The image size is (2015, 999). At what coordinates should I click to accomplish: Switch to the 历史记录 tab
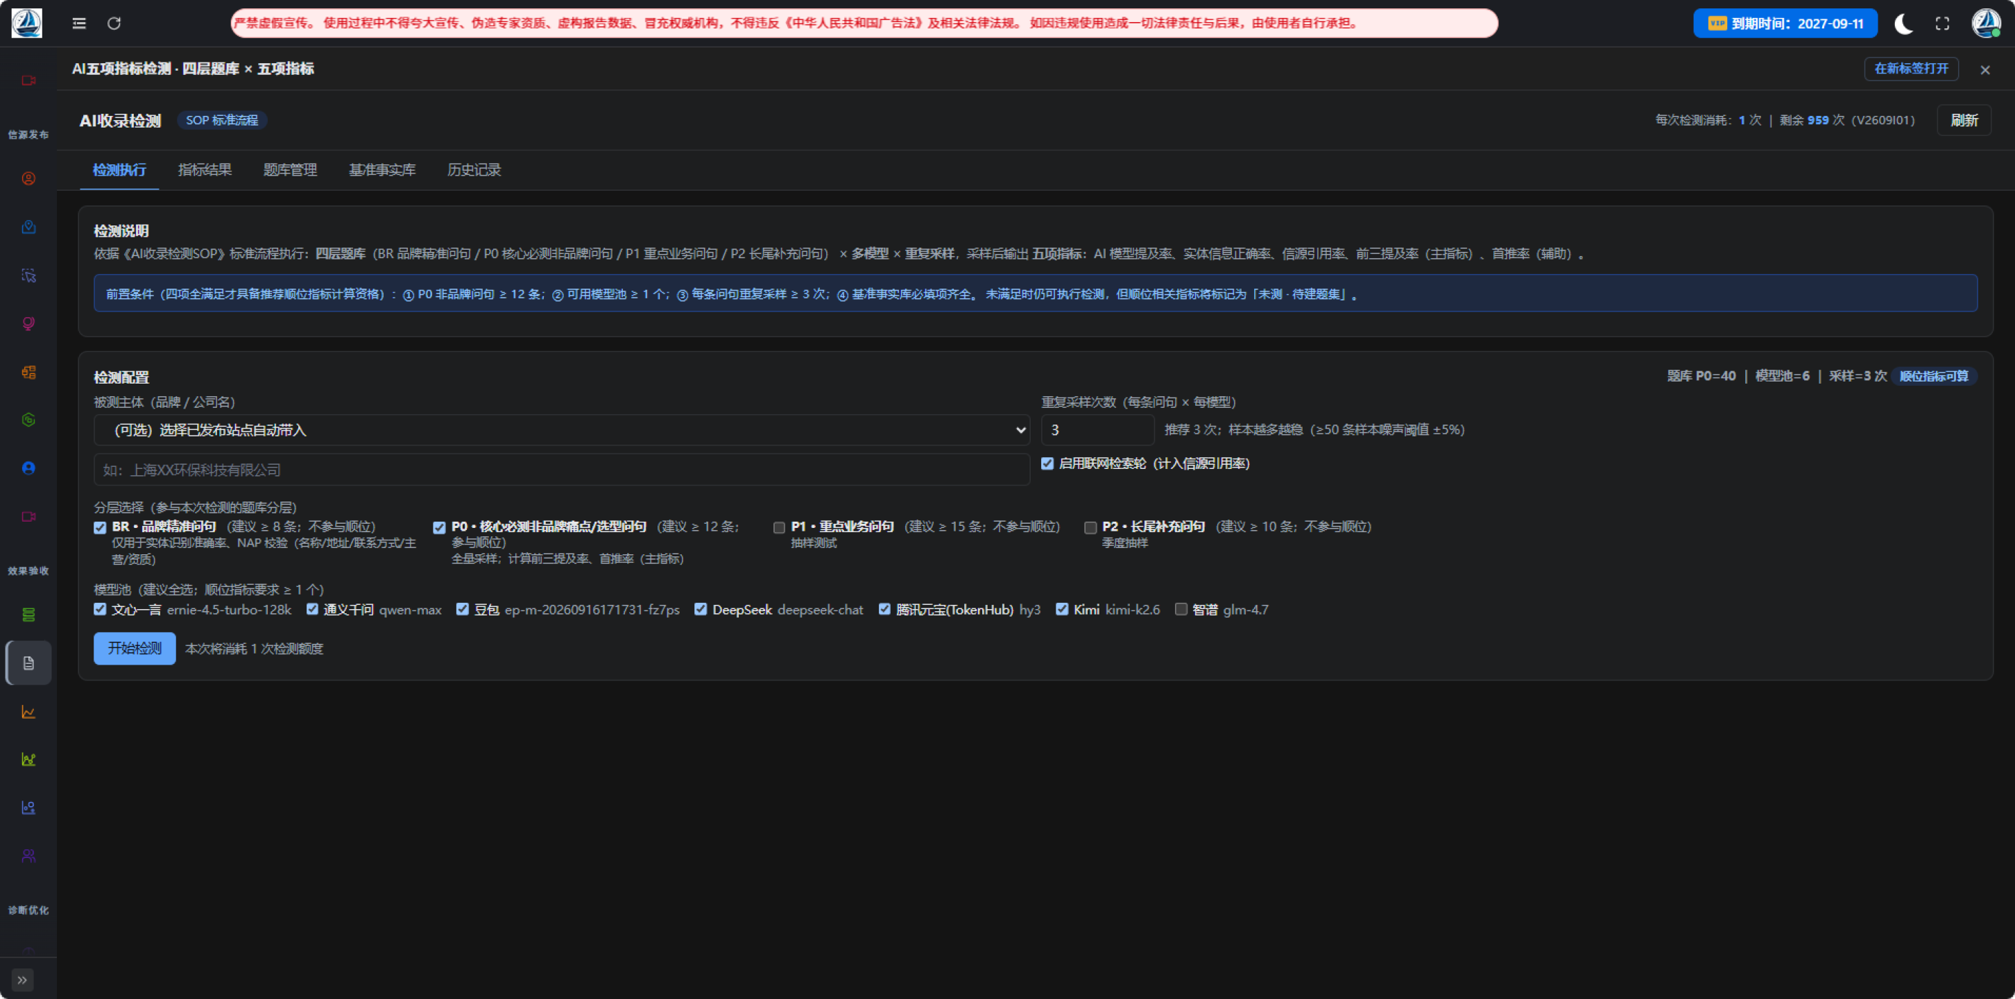coord(474,170)
